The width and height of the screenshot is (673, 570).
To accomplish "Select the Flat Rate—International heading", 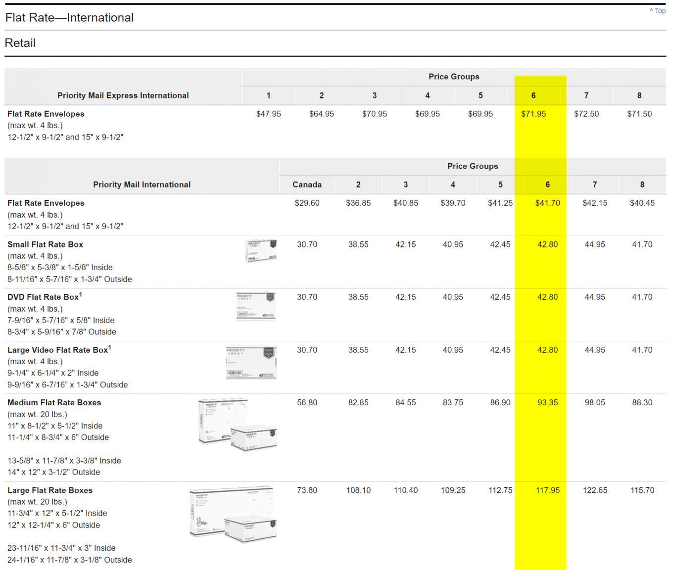I will (69, 18).
